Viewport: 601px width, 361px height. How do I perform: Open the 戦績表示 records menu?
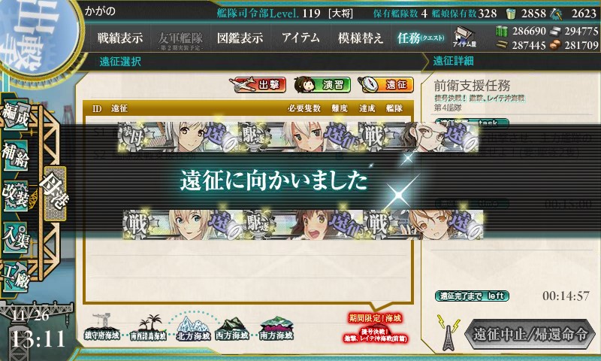tap(120, 38)
